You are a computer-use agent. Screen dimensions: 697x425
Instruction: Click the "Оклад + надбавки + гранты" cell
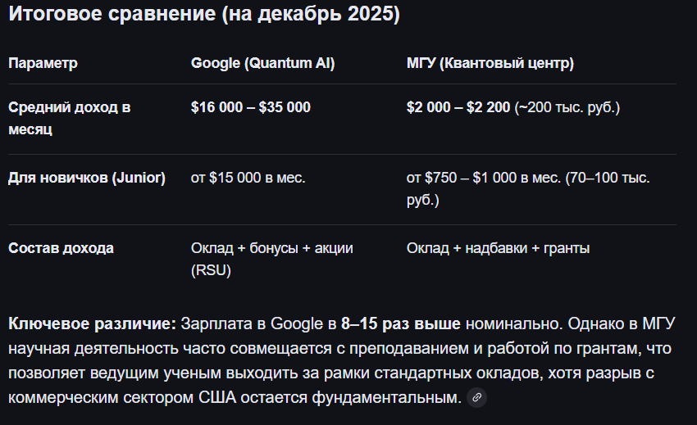point(498,248)
